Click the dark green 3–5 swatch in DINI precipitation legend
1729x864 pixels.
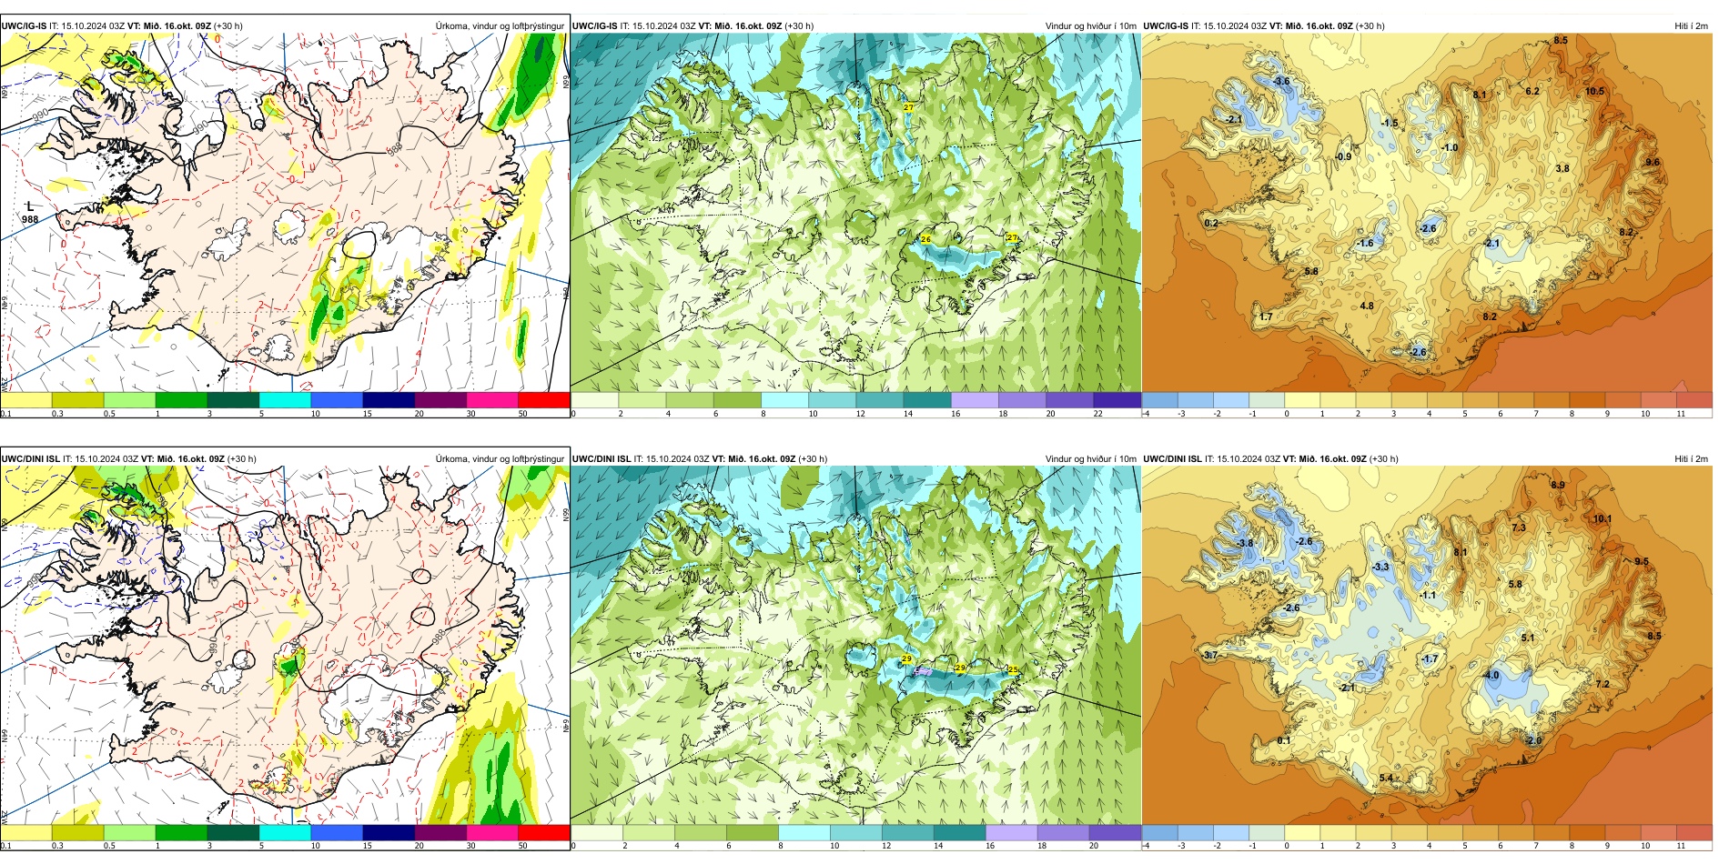[x=233, y=832]
